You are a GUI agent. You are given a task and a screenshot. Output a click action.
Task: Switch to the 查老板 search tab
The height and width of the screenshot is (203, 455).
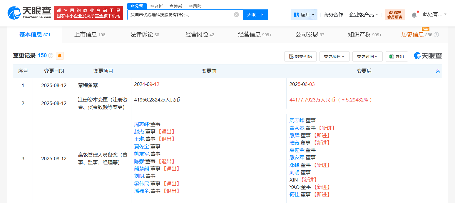click(x=157, y=6)
